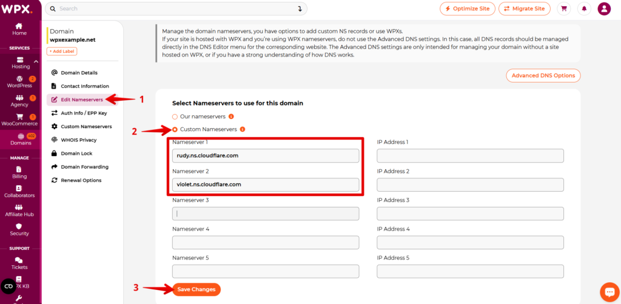621x304 pixels.
Task: Click info icon next to Our nameservers
Action: pos(231,117)
